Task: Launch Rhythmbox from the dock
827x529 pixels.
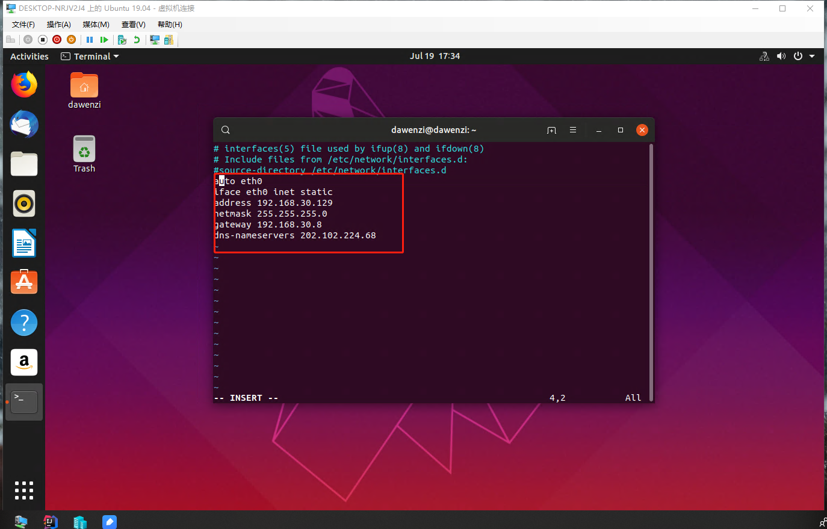Action: click(24, 203)
